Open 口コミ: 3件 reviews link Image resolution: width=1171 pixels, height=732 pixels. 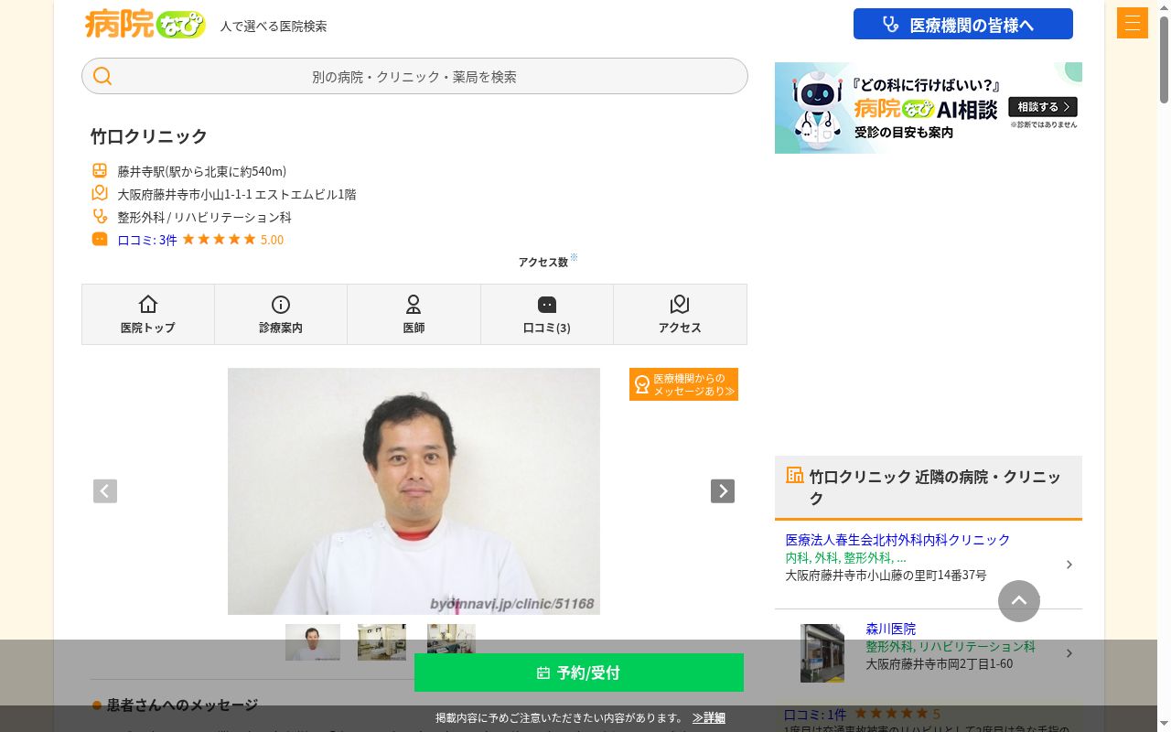[147, 240]
